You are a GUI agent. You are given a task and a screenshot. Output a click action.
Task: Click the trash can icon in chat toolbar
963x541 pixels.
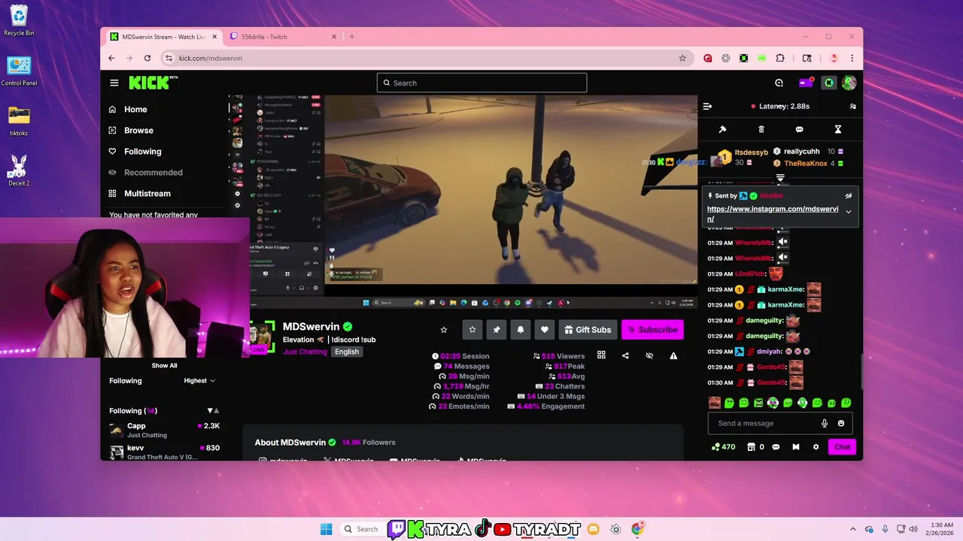click(761, 129)
